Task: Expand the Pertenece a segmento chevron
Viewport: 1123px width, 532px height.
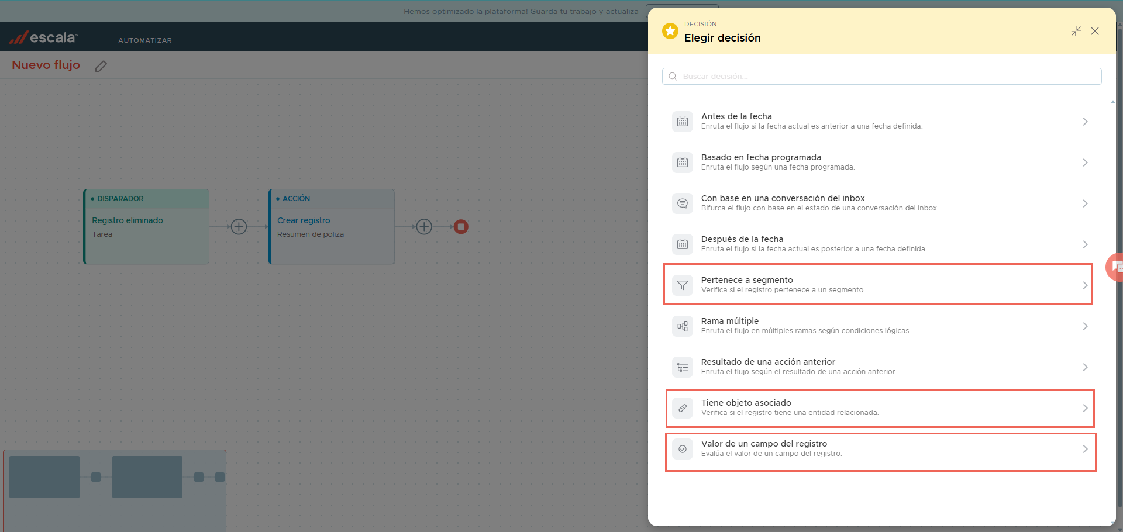Action: click(x=1085, y=285)
